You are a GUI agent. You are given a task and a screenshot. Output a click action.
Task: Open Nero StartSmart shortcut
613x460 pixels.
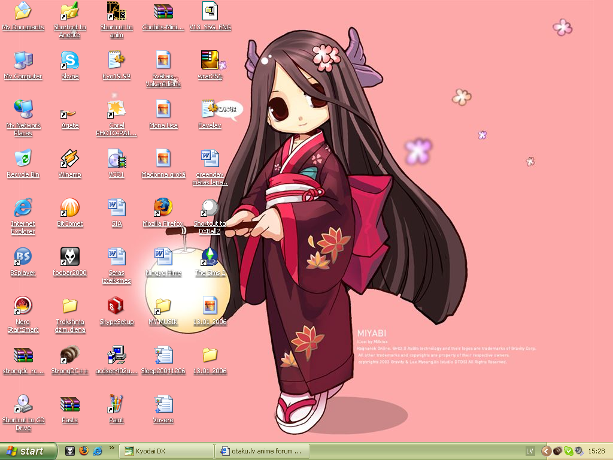23,305
